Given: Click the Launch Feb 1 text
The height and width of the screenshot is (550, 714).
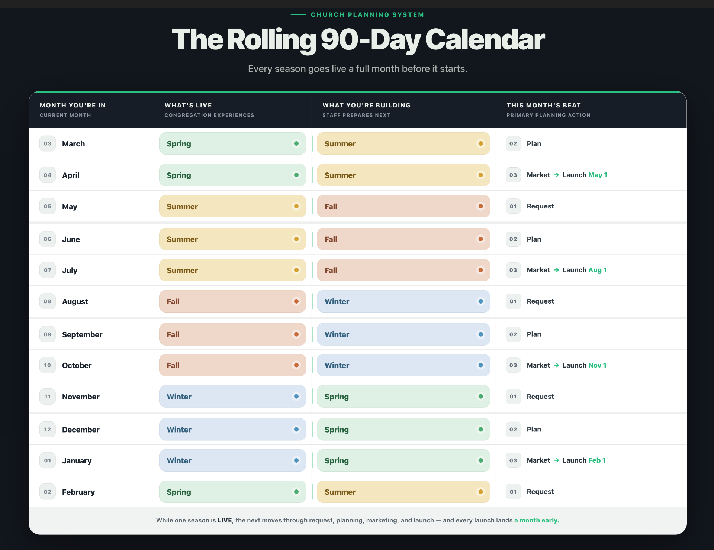Looking at the screenshot, I should (584, 460).
